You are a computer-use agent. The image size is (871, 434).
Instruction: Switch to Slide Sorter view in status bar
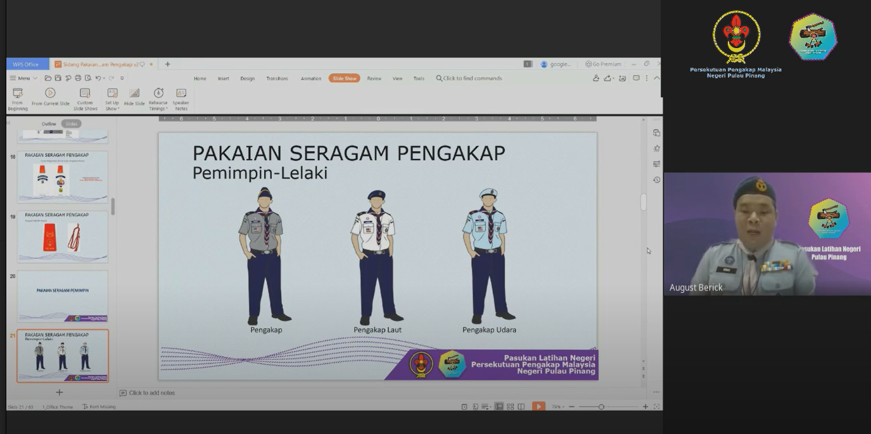pos(511,407)
